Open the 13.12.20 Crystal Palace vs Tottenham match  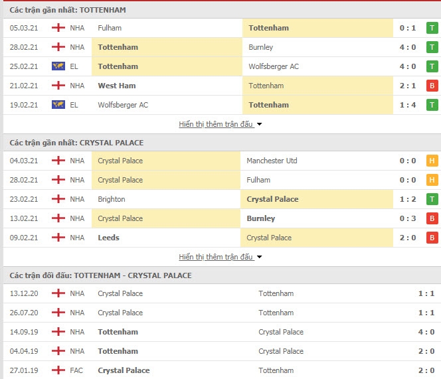point(220,293)
